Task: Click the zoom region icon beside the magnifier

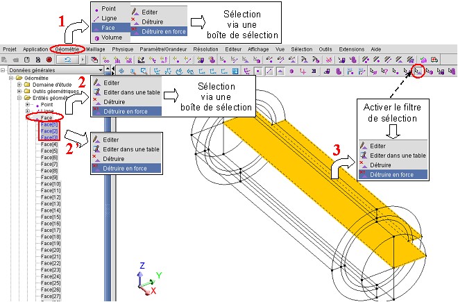Action: coord(142,71)
